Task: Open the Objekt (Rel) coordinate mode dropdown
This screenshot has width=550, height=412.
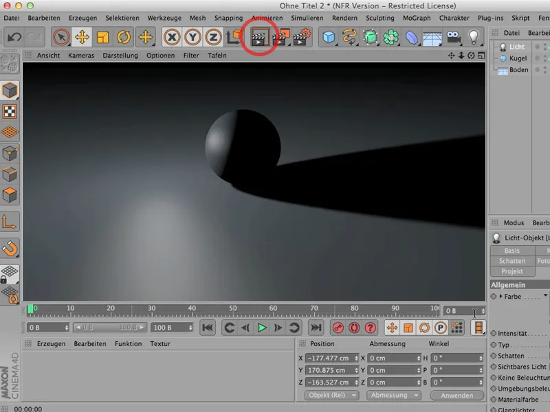Action: tap(331, 396)
